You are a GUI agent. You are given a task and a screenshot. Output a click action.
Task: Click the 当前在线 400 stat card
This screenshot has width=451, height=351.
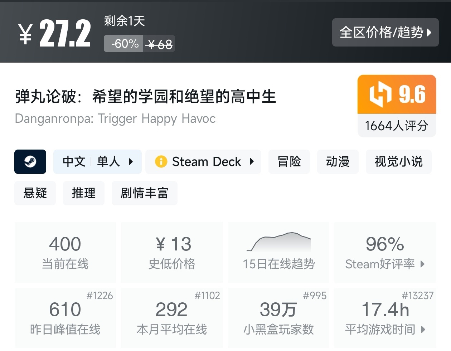coord(65,252)
